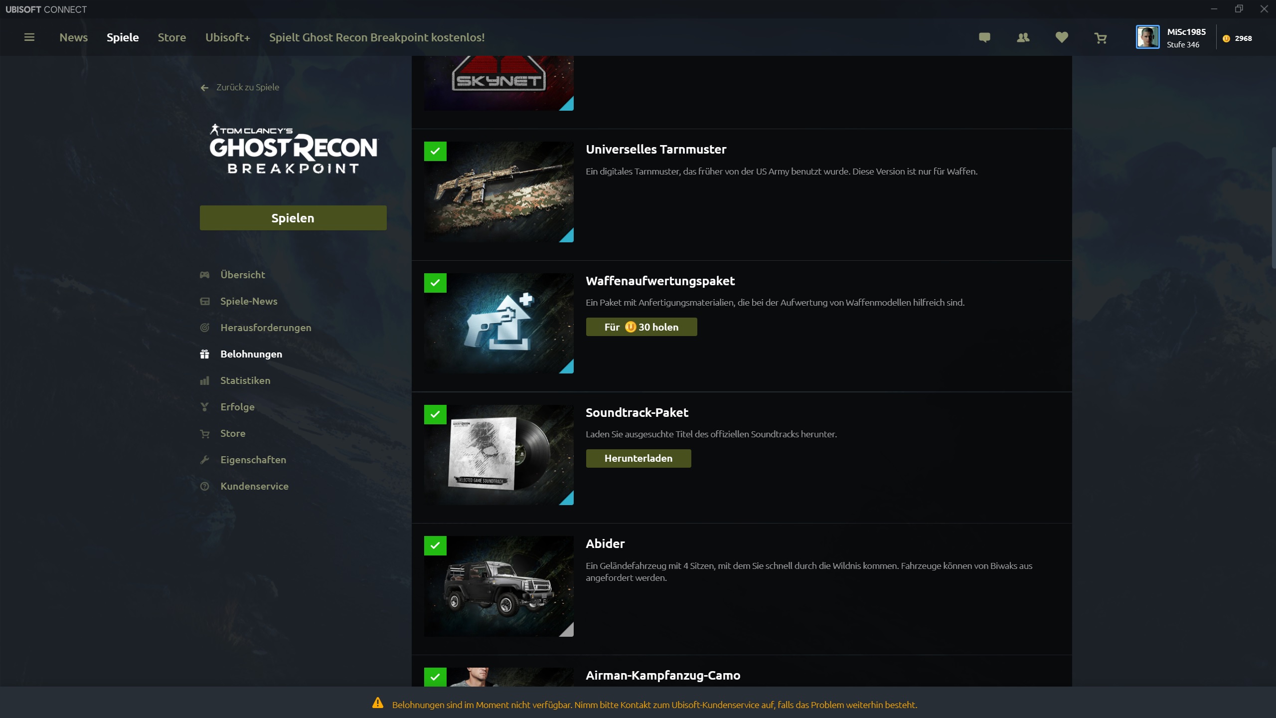Click the Units coin balance 2968

tap(1237, 38)
